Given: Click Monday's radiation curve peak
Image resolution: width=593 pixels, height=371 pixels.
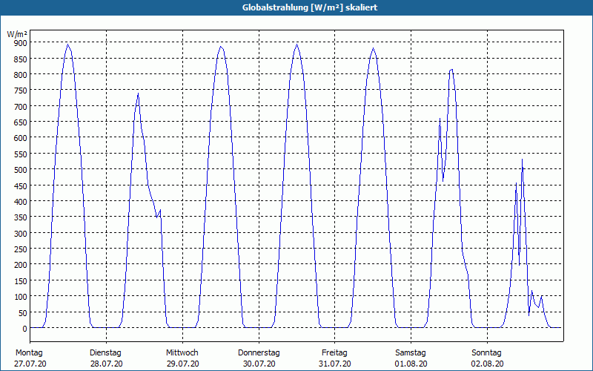Looking at the screenshot, I should 68,45.
